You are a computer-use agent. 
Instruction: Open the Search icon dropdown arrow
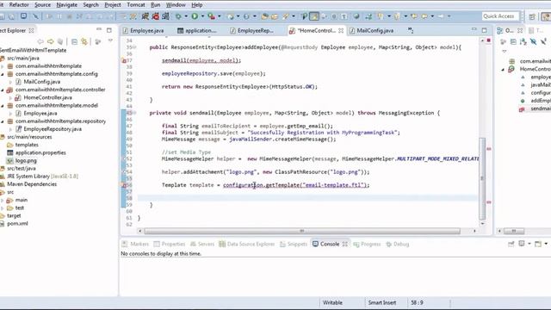tap(293, 16)
